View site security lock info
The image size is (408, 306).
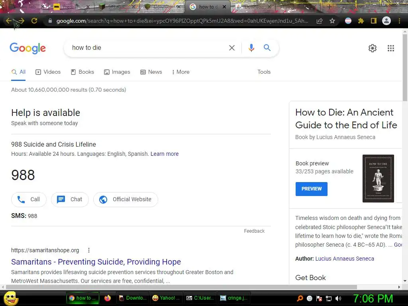[x=50, y=21]
